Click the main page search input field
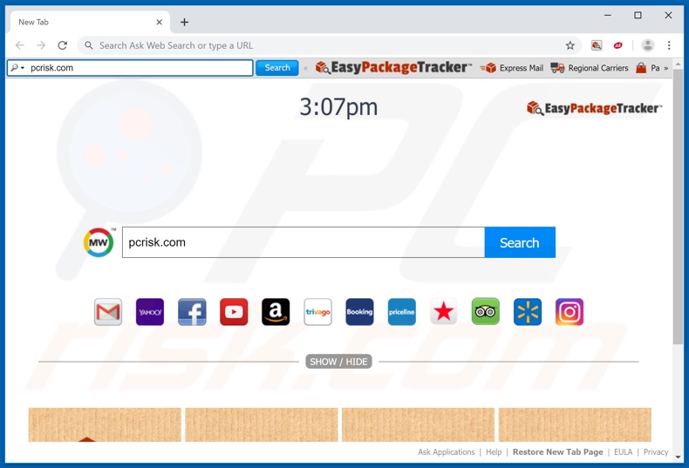This screenshot has width=689, height=468. click(x=304, y=242)
